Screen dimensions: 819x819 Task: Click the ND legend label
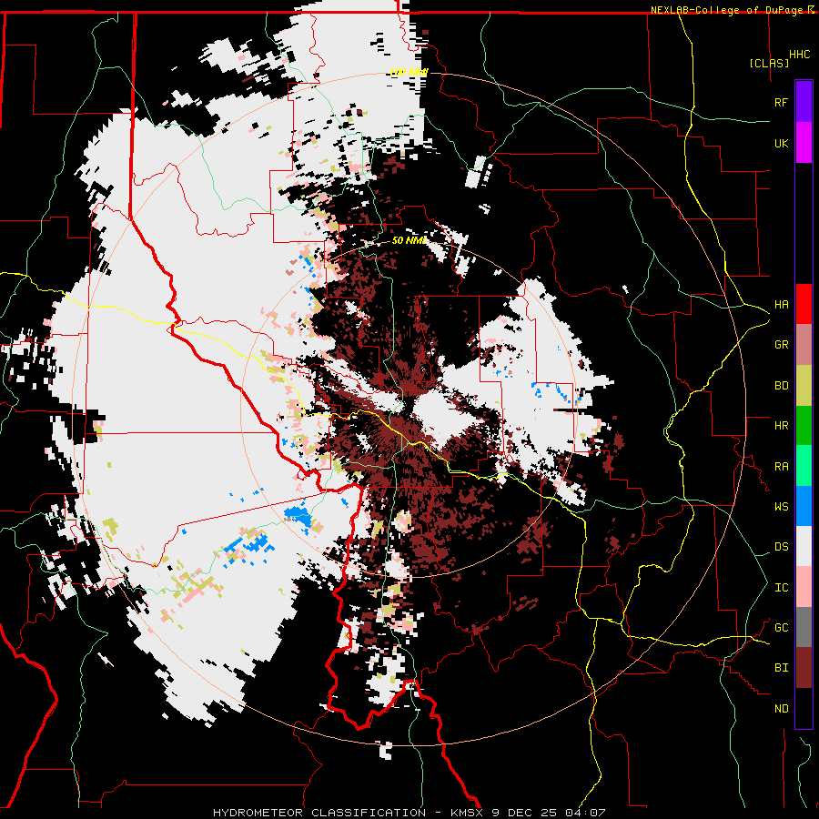tap(781, 709)
